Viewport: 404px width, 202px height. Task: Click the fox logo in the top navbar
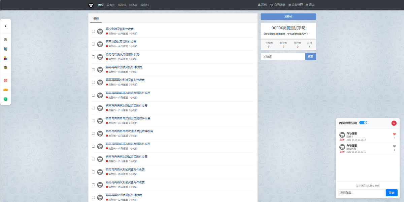pos(91,5)
